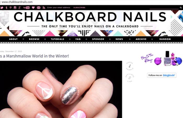
Task: Focus the email address field
Action: point(59,8)
